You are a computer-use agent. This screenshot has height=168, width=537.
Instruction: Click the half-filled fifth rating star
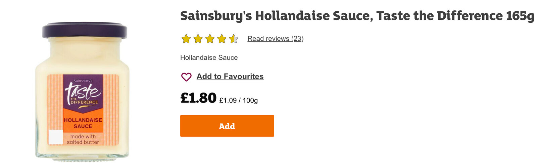pyautogui.click(x=234, y=39)
